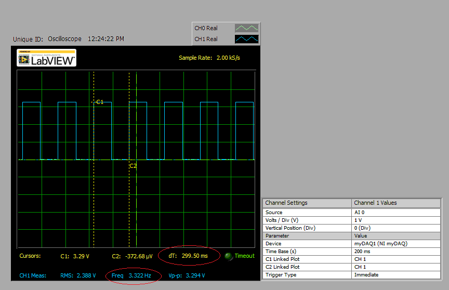449x290 pixels.
Task: Click the C1 3.29 V cursor value
Action: pyautogui.click(x=75, y=256)
